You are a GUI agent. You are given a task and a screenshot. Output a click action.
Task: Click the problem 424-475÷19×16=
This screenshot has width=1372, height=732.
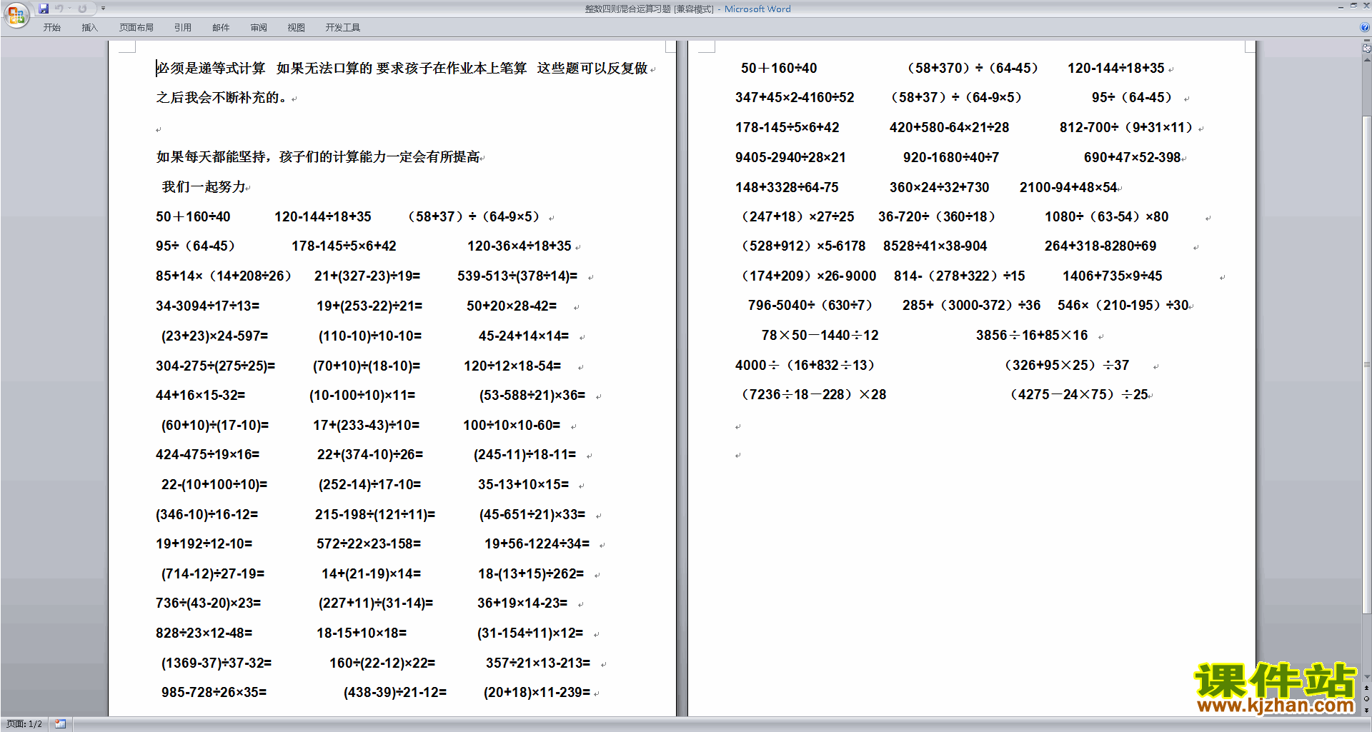click(x=208, y=454)
